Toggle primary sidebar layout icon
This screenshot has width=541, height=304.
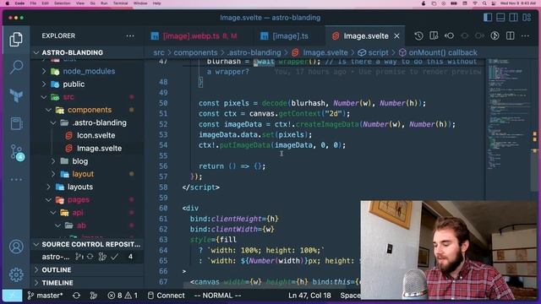click(x=488, y=17)
